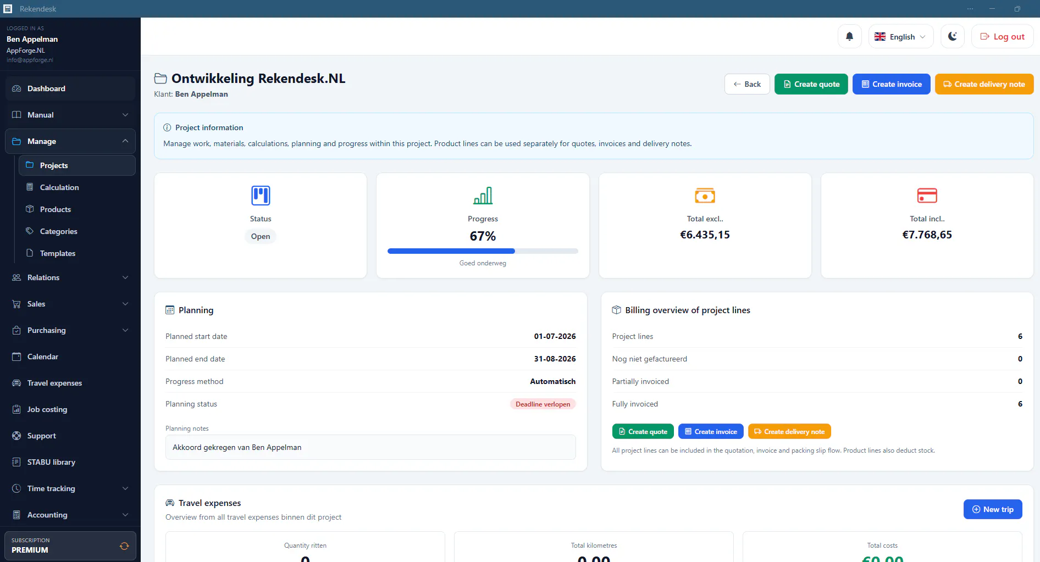The height and width of the screenshot is (562, 1040).
Task: Create delivery note from the page header
Action: point(984,84)
